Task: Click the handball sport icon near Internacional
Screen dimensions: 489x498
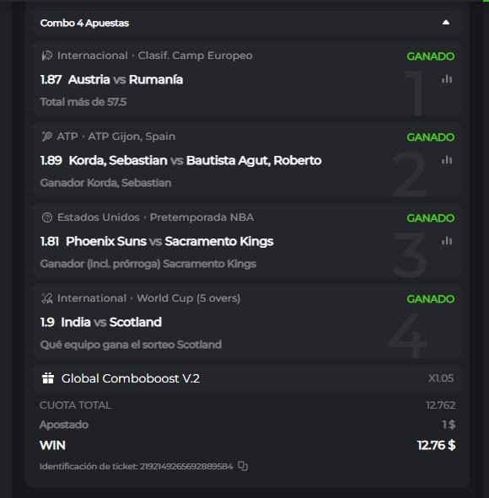Action: tap(47, 56)
